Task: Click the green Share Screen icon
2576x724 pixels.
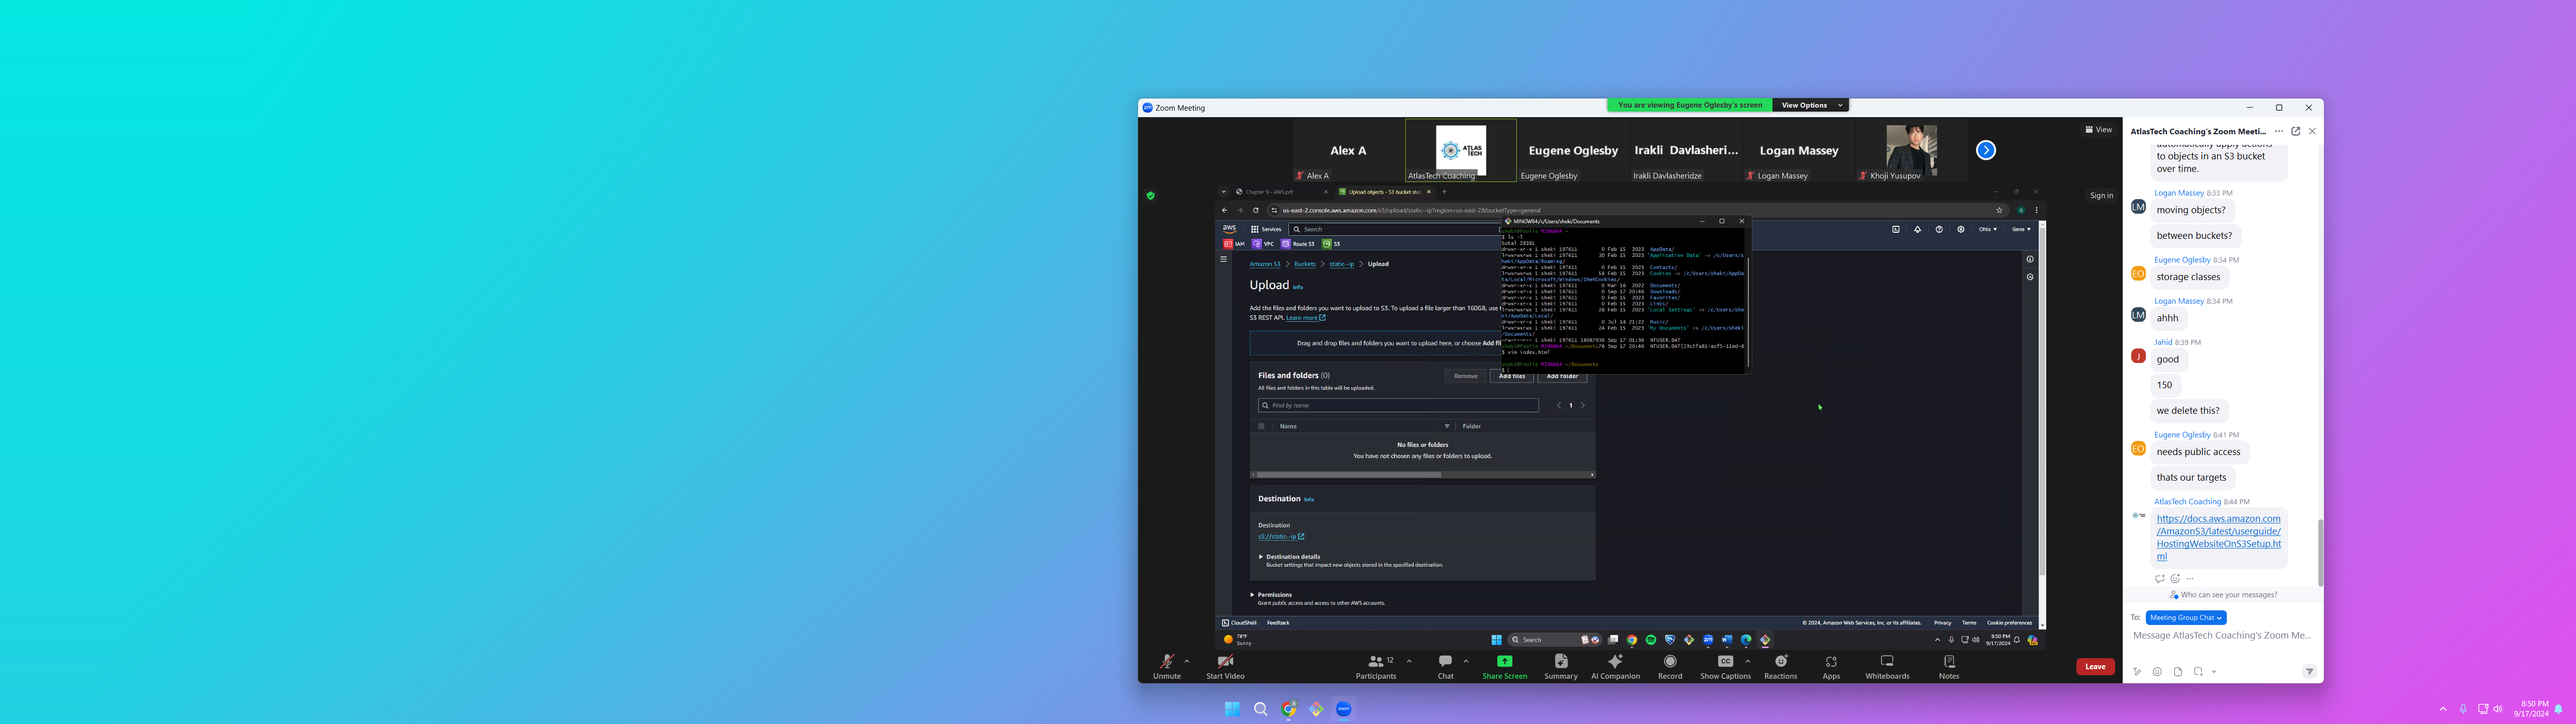Action: (x=1504, y=662)
